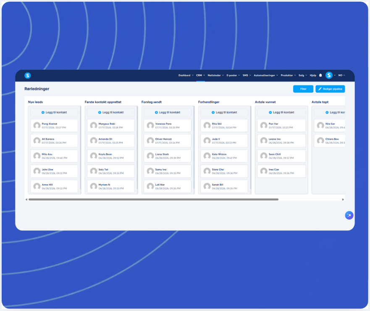Open Myriam N contact card
Image resolution: width=370 pixels, height=311 pixels.
coord(111,186)
